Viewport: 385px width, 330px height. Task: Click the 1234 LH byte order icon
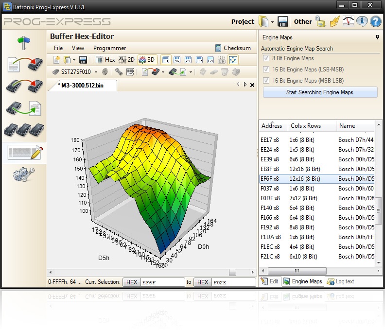pos(222,60)
